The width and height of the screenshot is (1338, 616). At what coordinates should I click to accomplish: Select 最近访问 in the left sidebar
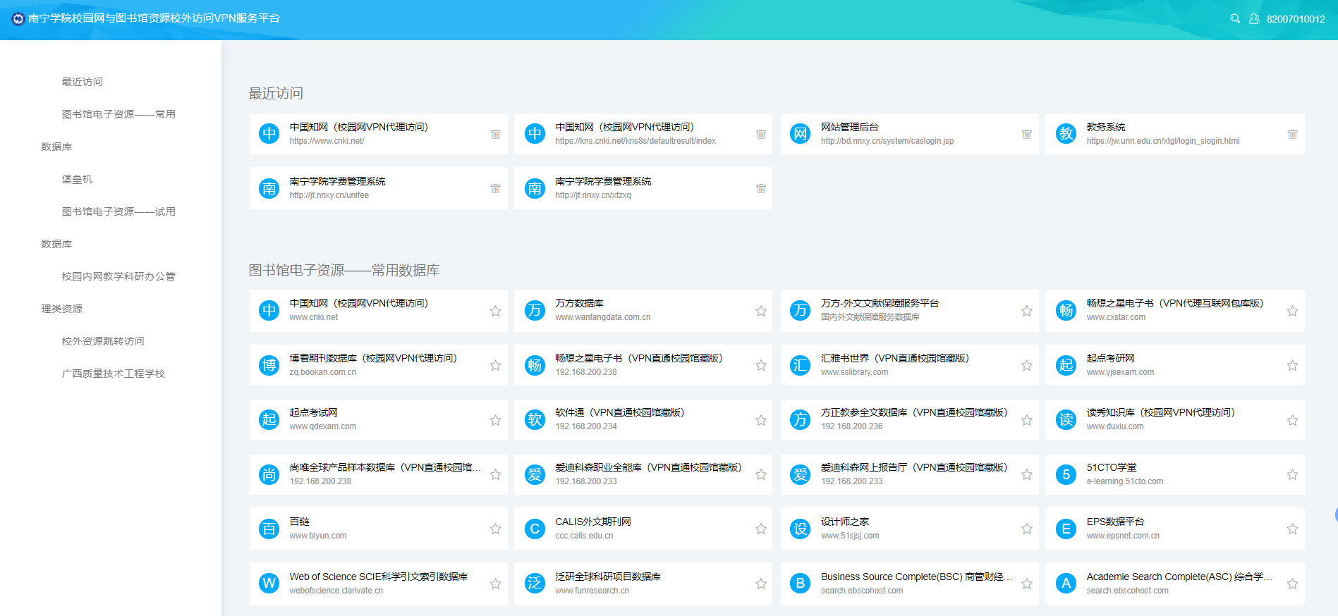pyautogui.click(x=83, y=82)
